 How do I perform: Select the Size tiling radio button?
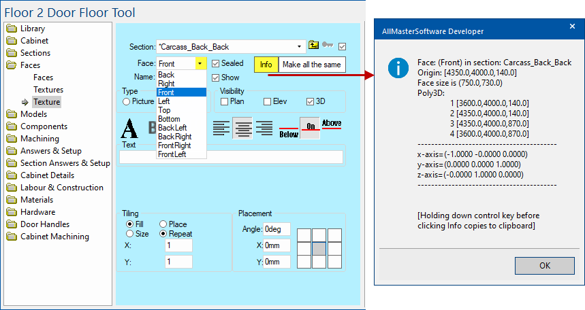[130, 234]
